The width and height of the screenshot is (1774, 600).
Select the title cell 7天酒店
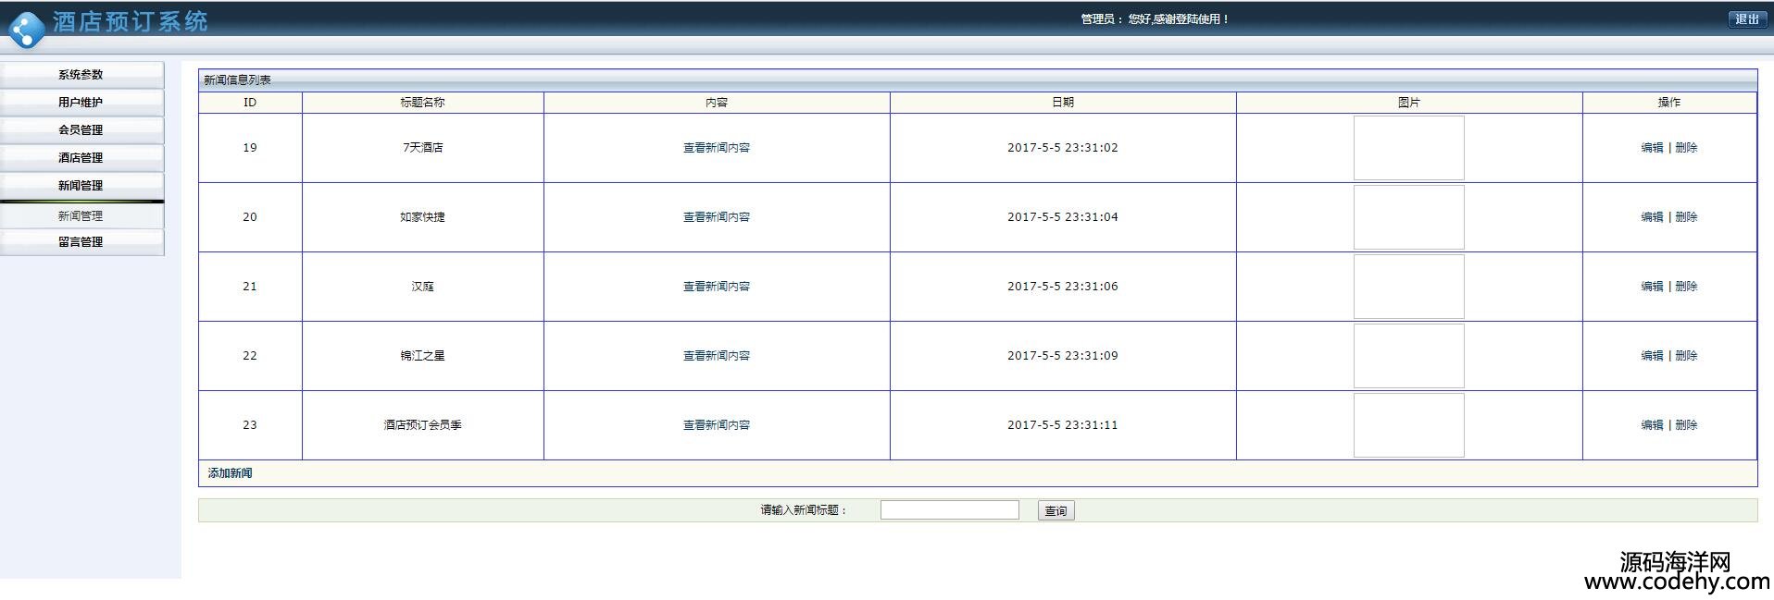point(422,148)
